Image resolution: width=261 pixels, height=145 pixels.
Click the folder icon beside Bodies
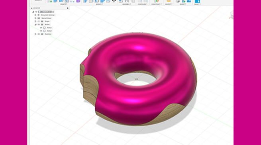coord(42,24)
